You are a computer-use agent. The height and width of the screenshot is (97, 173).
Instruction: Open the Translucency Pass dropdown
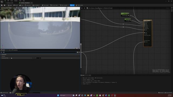point(37,58)
